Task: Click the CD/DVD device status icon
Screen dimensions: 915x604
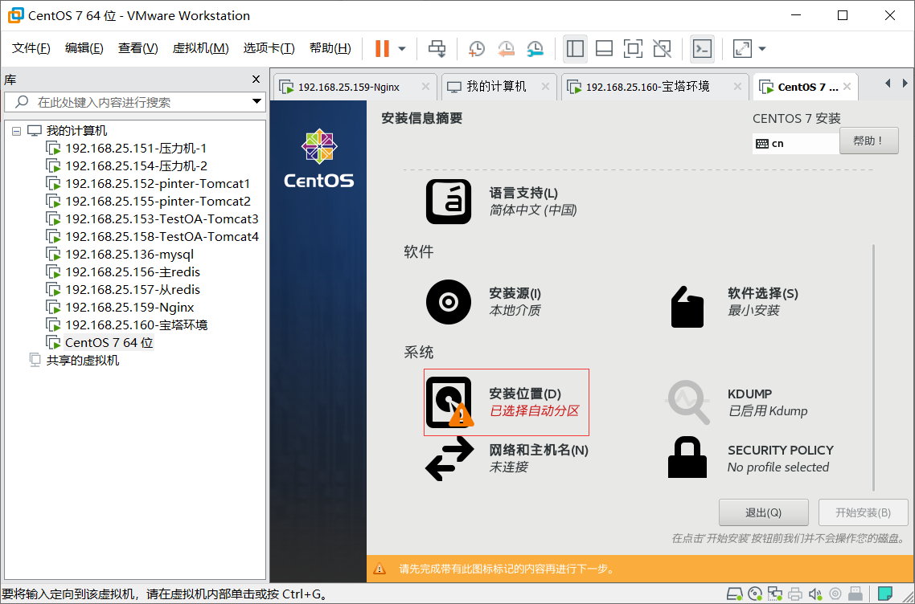Action: pos(756,594)
